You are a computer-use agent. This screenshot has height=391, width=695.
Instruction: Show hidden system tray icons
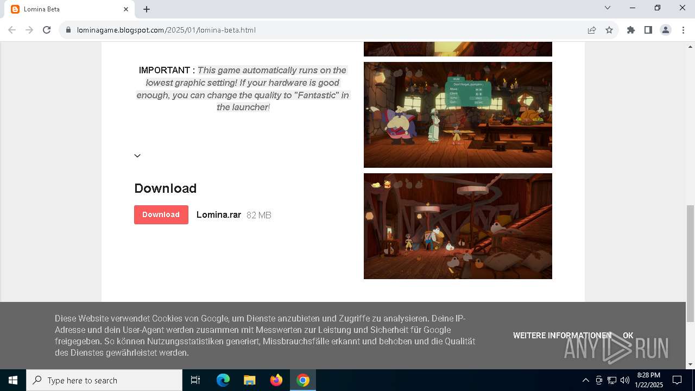pyautogui.click(x=585, y=380)
